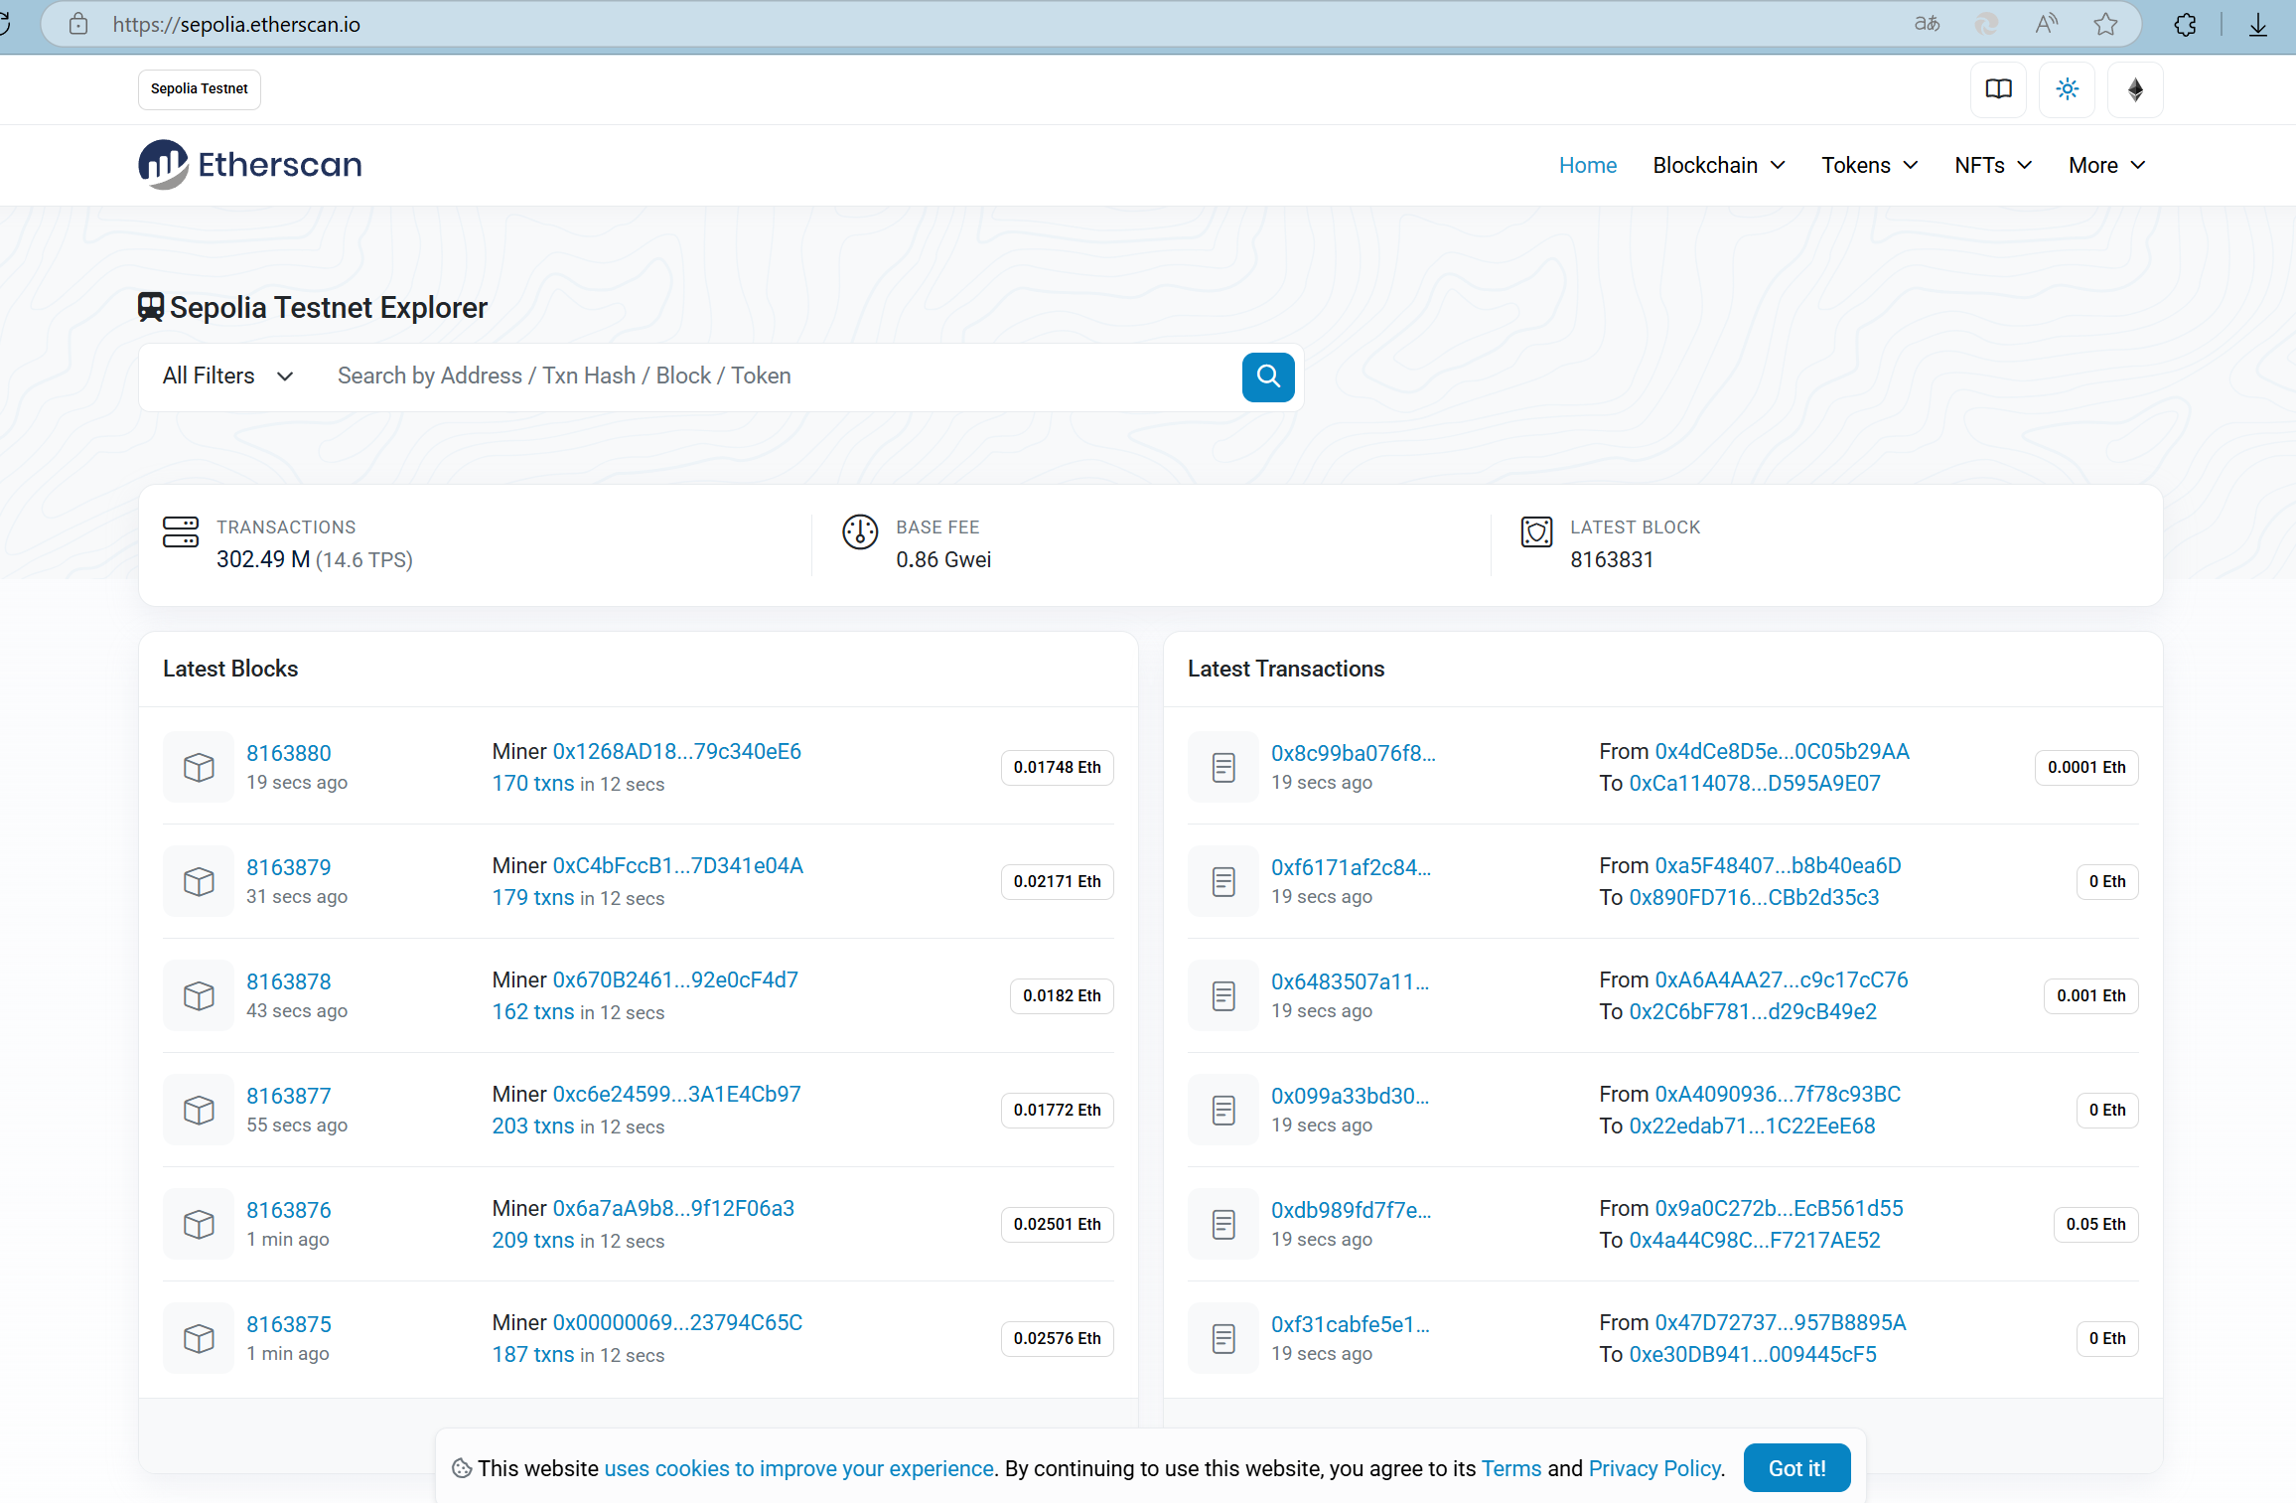
Task: Click the Etherscan logo
Action: [250, 165]
